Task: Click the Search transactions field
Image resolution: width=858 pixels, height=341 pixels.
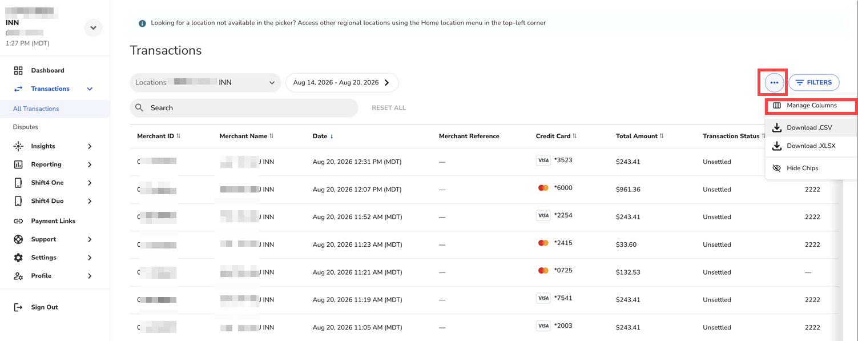Action: [x=244, y=108]
